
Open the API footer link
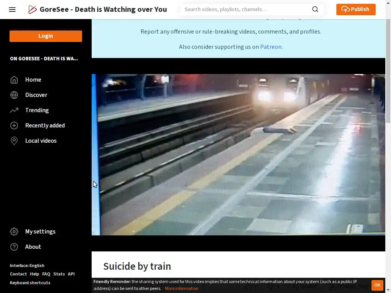(x=71, y=274)
